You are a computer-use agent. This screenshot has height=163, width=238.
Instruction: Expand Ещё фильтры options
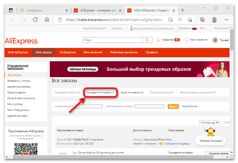pos(191,106)
